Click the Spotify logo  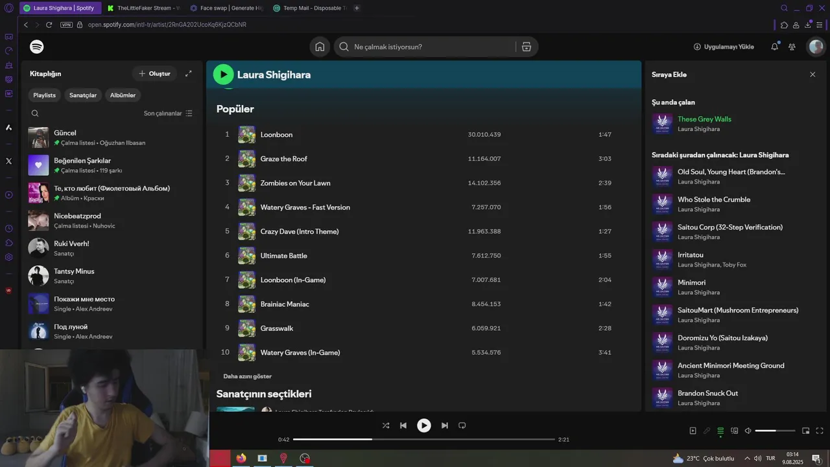(x=37, y=47)
